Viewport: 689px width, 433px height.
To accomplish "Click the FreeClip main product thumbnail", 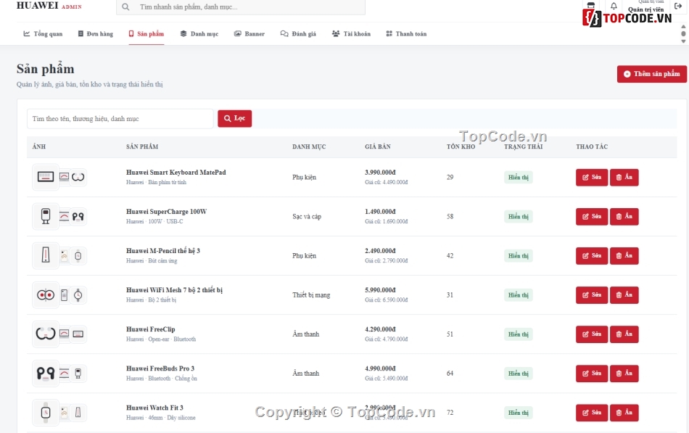I will (46, 334).
